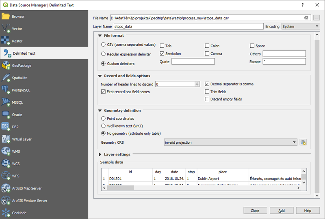Click the QGIS logo in title bar
This screenshot has width=325, height=219.
click(5, 5)
